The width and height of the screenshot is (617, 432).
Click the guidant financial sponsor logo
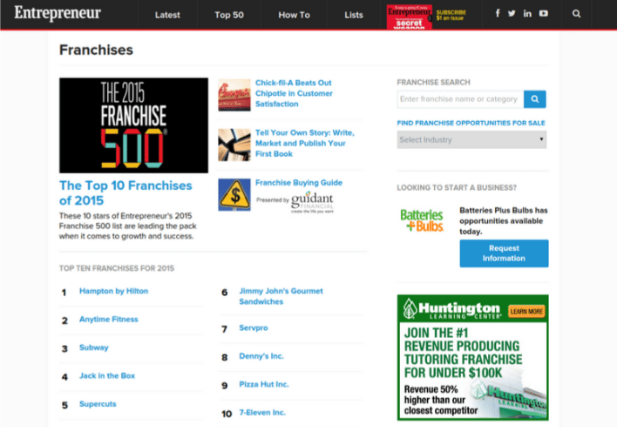tap(312, 201)
